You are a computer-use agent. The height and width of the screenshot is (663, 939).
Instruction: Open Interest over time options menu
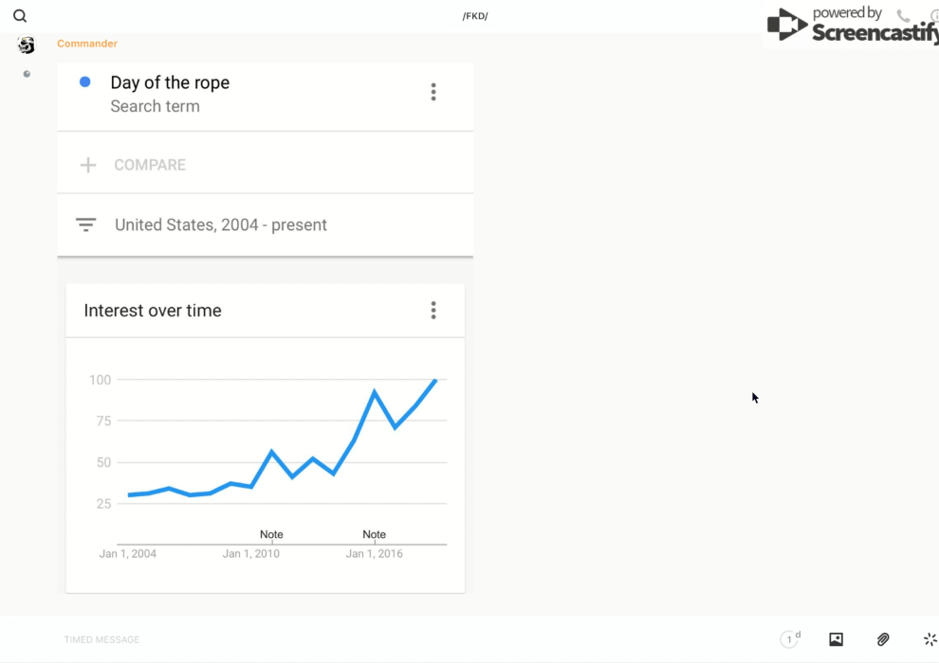pos(433,311)
